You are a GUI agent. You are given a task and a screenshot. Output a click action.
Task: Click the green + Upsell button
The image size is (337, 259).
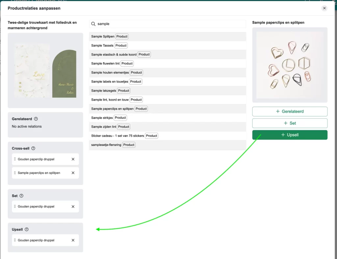pyautogui.click(x=290, y=135)
